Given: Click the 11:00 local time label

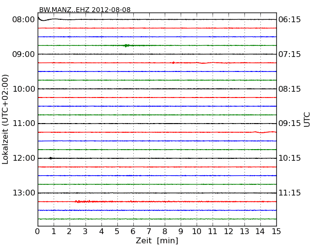Looking at the screenshot, I should (x=24, y=124).
